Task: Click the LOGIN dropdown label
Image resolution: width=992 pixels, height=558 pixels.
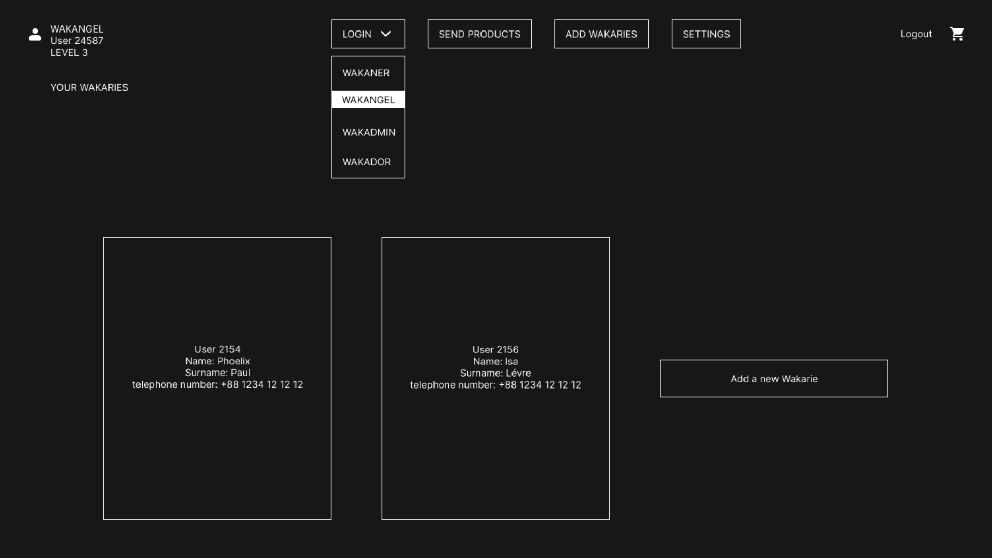Action: [357, 34]
